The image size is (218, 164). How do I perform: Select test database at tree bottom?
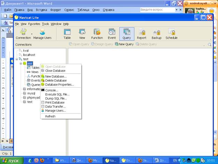pos(30,102)
